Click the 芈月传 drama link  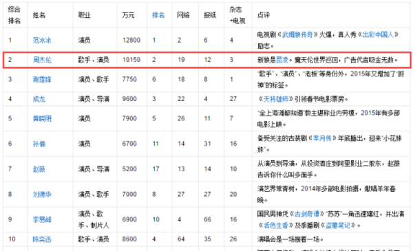click(322, 138)
